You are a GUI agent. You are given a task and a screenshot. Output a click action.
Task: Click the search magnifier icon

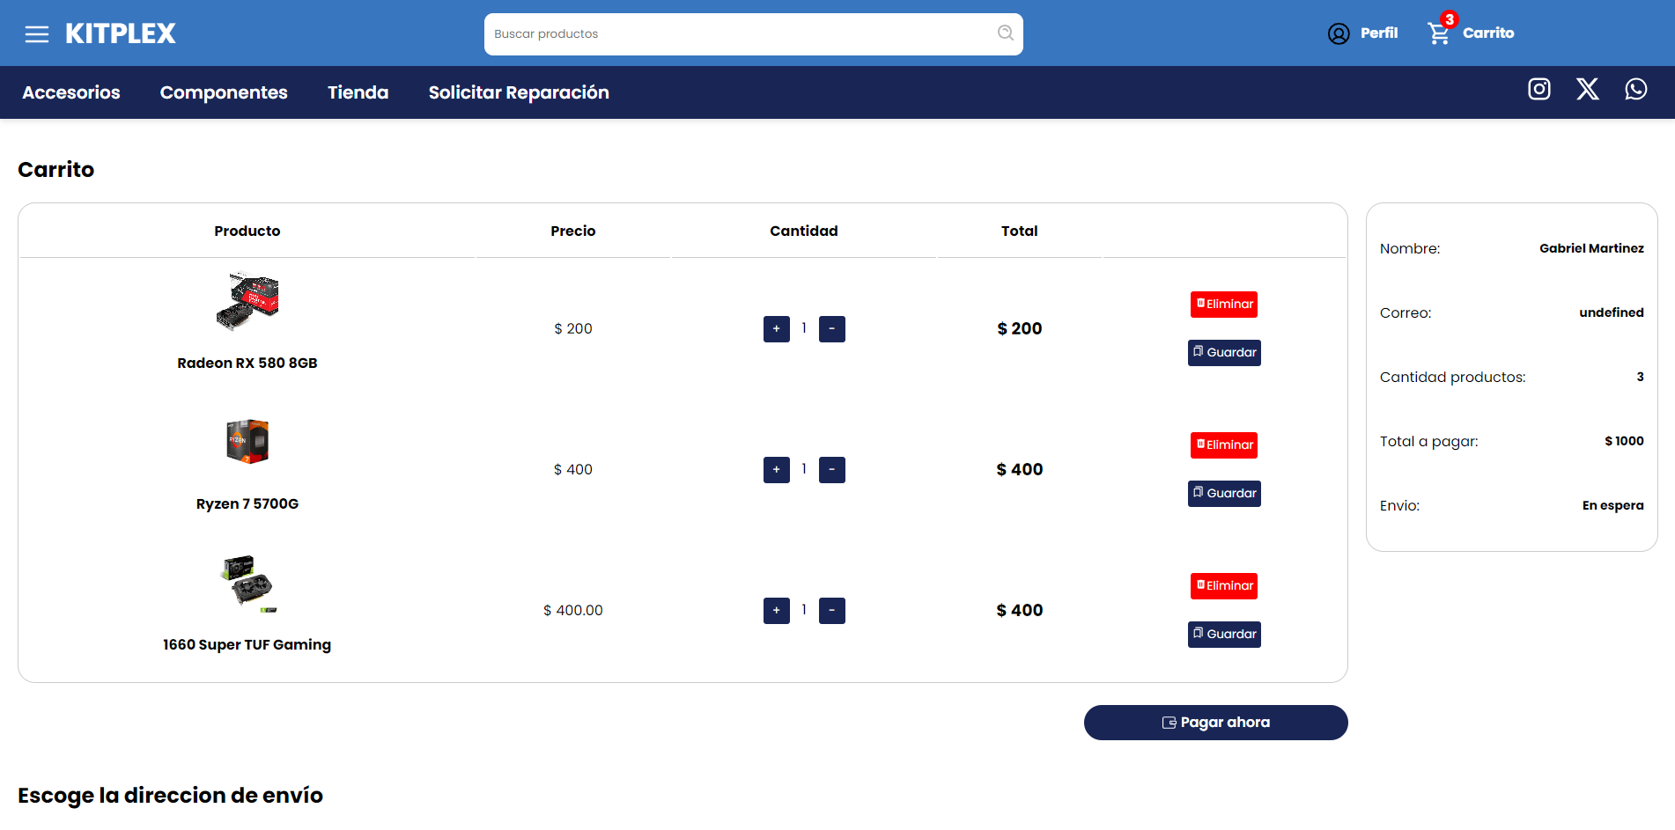[x=1005, y=33]
